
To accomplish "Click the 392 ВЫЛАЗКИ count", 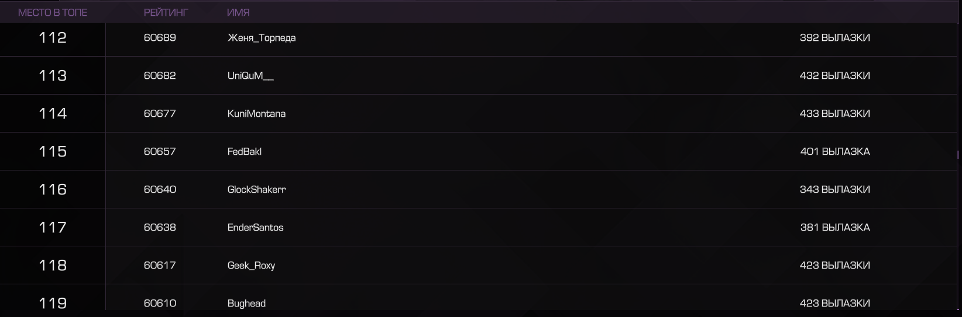I will coord(835,38).
